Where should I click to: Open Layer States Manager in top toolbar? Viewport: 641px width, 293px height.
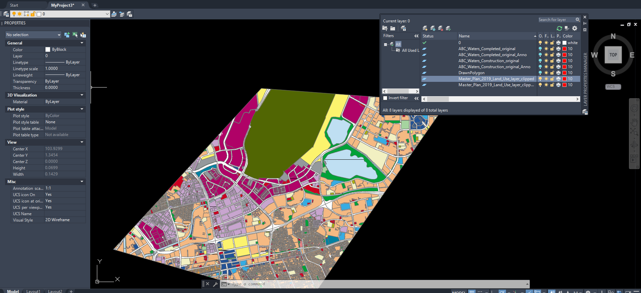[x=129, y=14]
